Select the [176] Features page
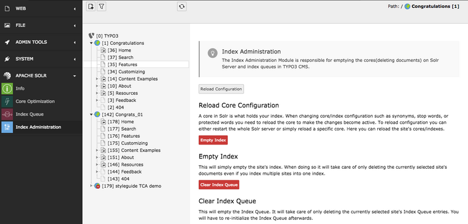 [124, 136]
